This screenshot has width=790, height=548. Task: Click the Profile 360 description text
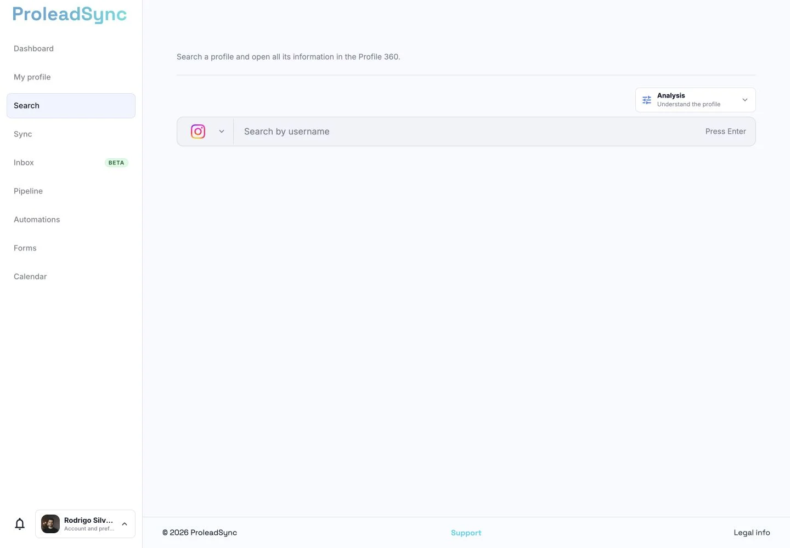click(x=289, y=57)
